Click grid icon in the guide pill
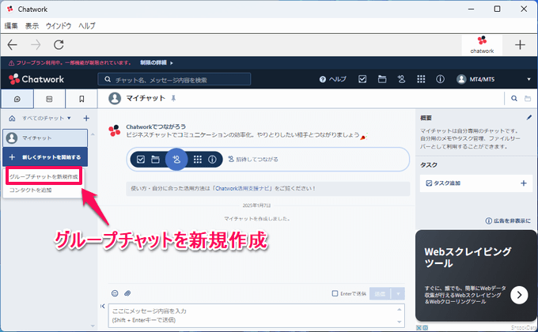 198,160
